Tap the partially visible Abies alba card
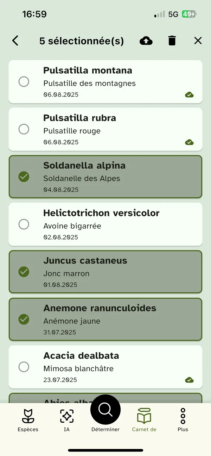211x456 pixels. tap(53, 398)
